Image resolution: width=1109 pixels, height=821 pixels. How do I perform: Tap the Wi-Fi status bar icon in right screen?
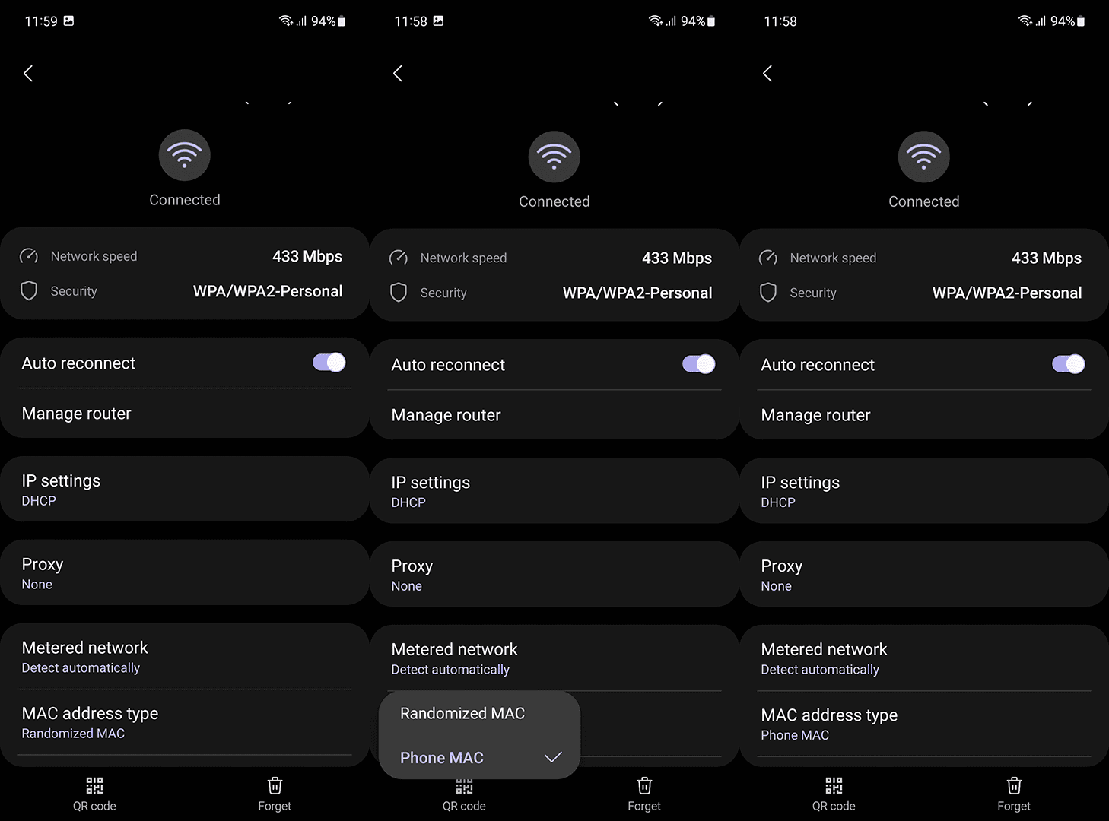click(1025, 21)
